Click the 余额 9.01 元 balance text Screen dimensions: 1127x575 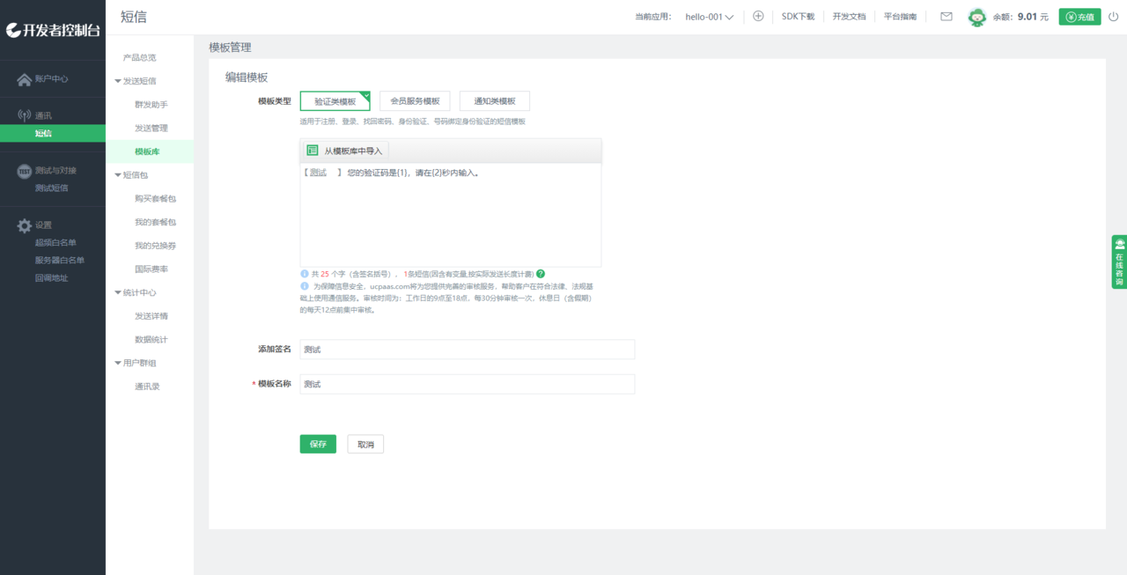(1020, 17)
